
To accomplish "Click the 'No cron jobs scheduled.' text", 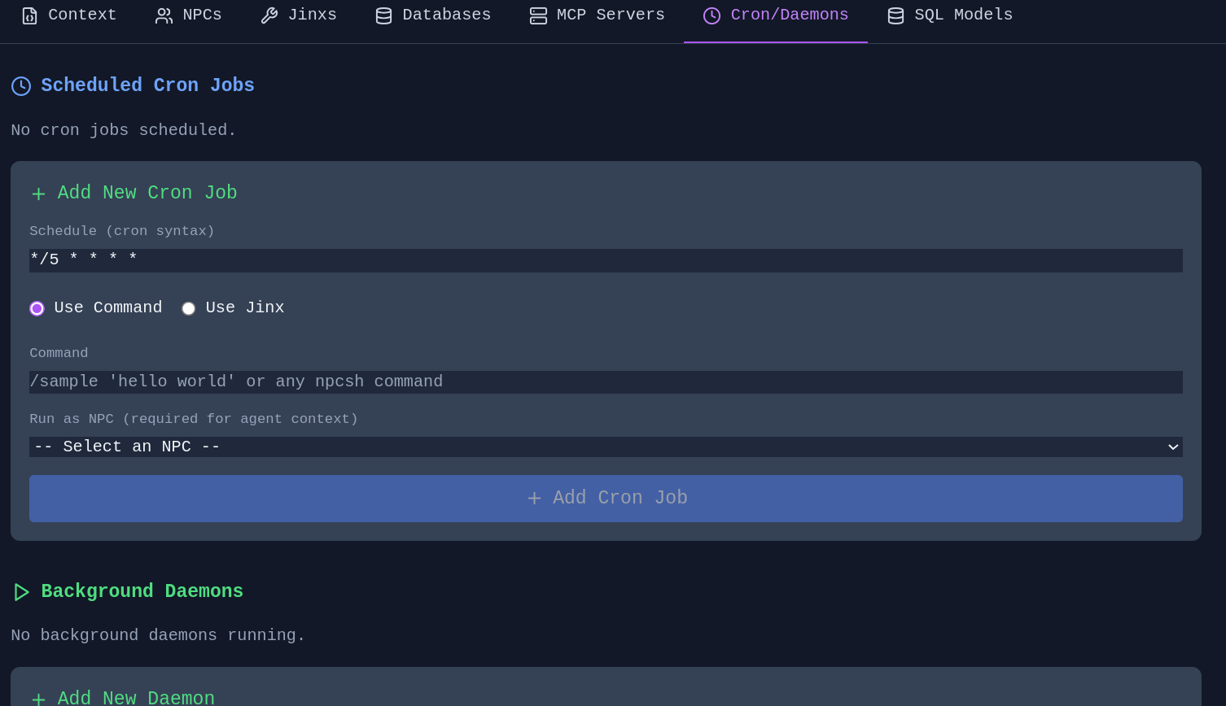I will pyautogui.click(x=124, y=130).
